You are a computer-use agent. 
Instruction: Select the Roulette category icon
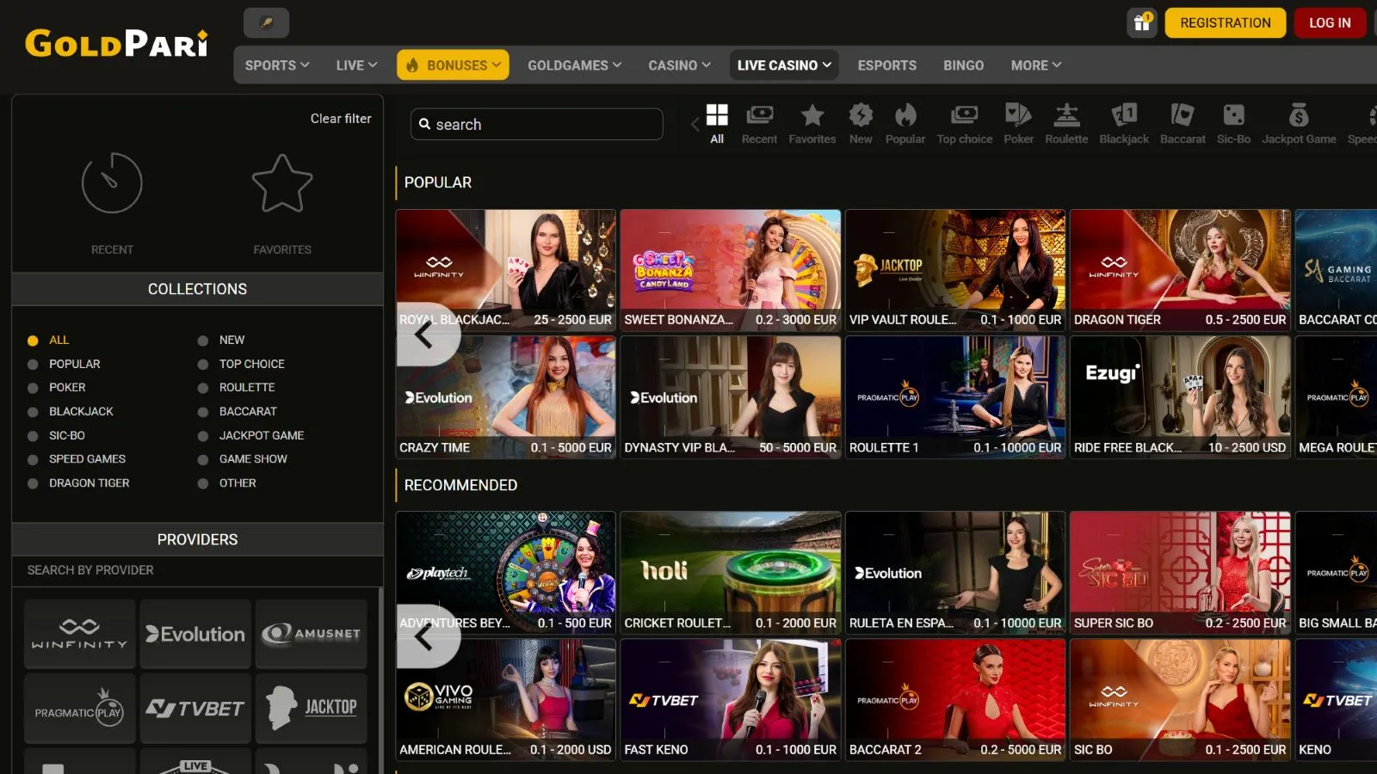1066,115
